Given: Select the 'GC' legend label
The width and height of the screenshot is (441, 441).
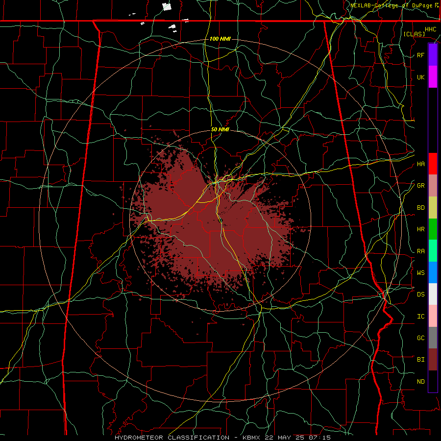Looking at the screenshot, I should click(x=420, y=338).
